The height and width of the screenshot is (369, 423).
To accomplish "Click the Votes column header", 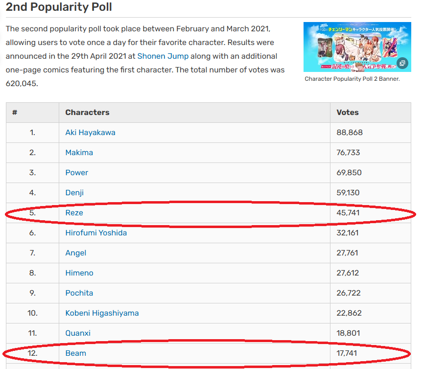I will tap(348, 113).
